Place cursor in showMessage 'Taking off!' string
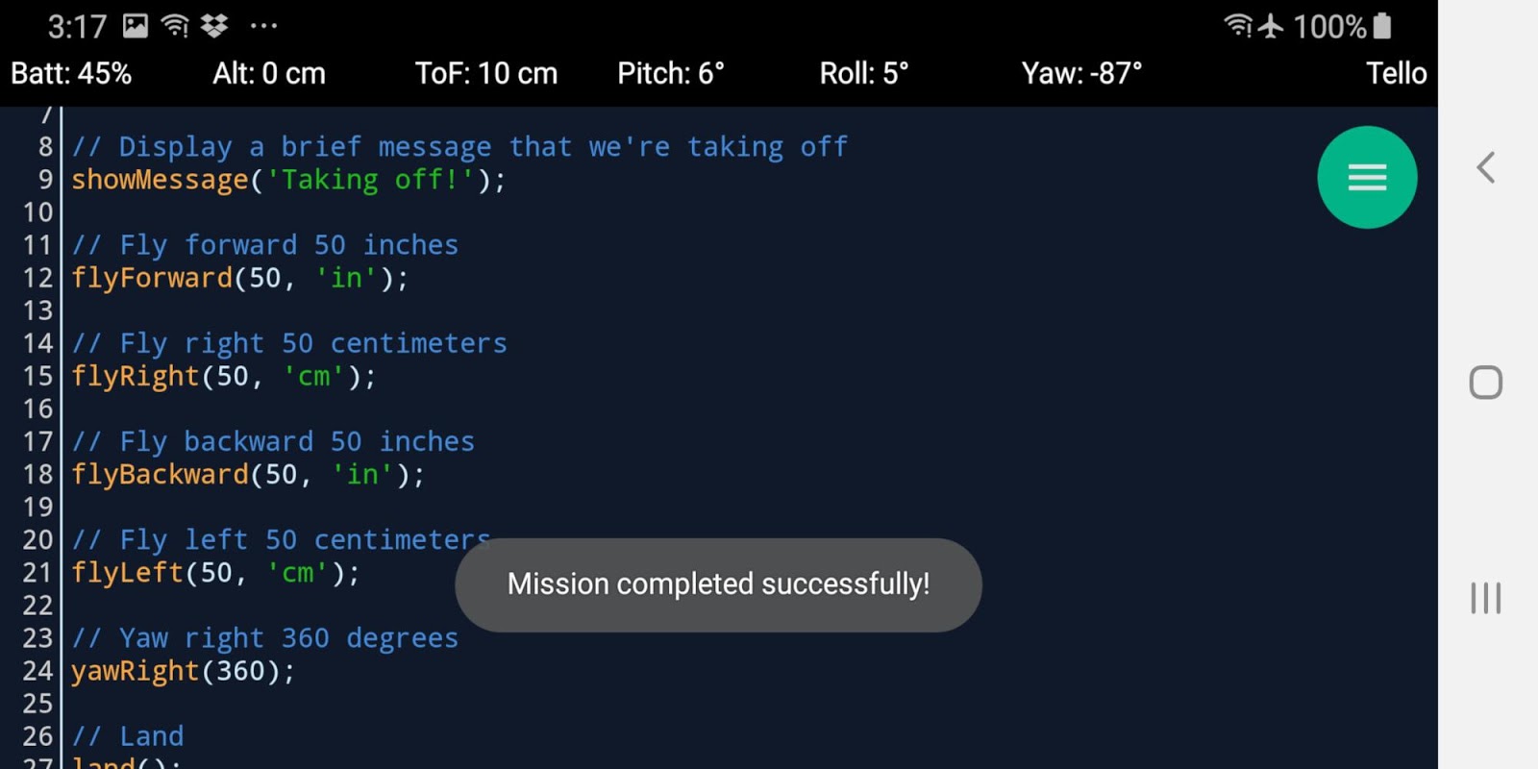 370,180
